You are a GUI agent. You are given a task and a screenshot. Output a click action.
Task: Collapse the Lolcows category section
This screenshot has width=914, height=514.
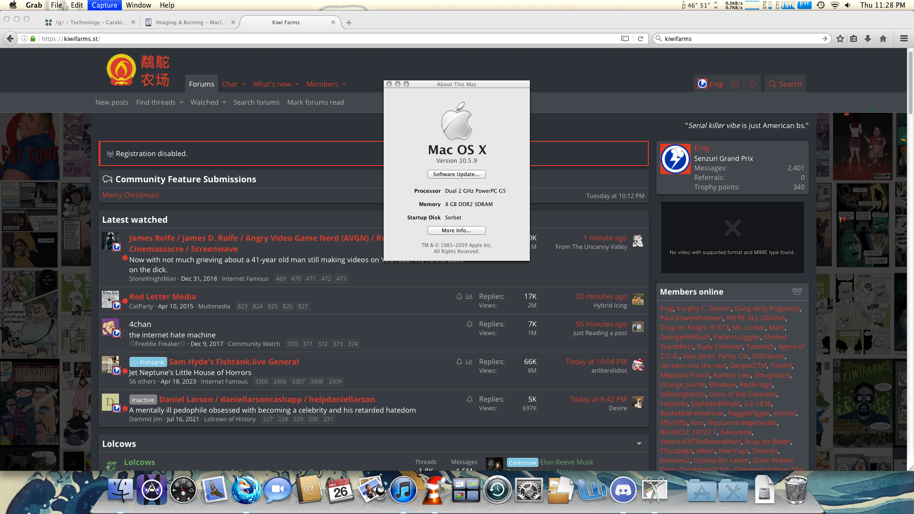point(639,444)
